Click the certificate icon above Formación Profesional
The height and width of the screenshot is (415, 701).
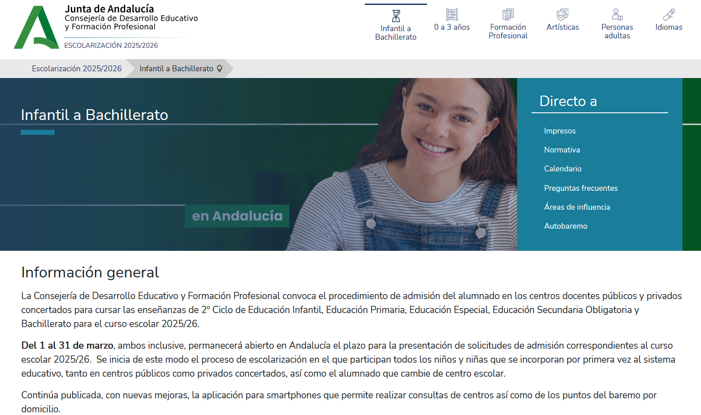tap(508, 14)
